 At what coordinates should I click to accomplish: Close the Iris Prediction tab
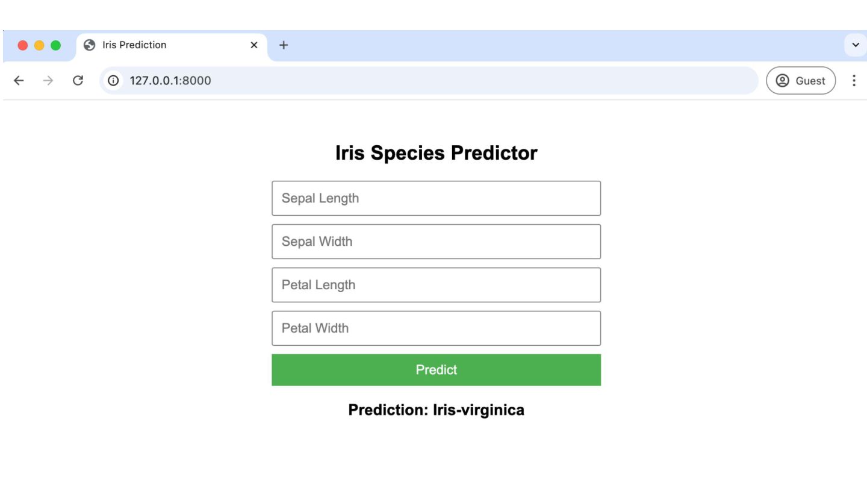click(254, 45)
